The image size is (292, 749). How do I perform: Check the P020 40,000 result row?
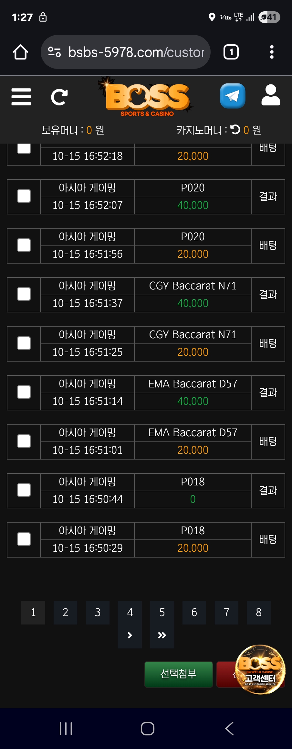24,196
